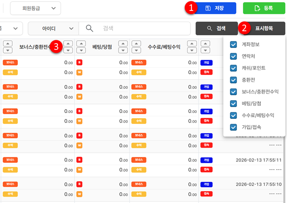The height and width of the screenshot is (203, 287).
Task: Uncheck the 충환전 checkbox
Action: coord(233,80)
